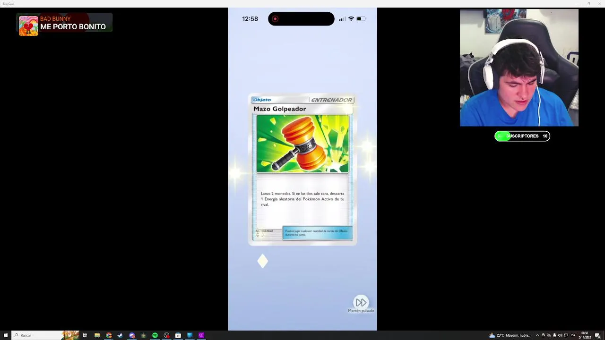Tap the fast-forward skip icon
605x340 pixels.
coord(361,302)
